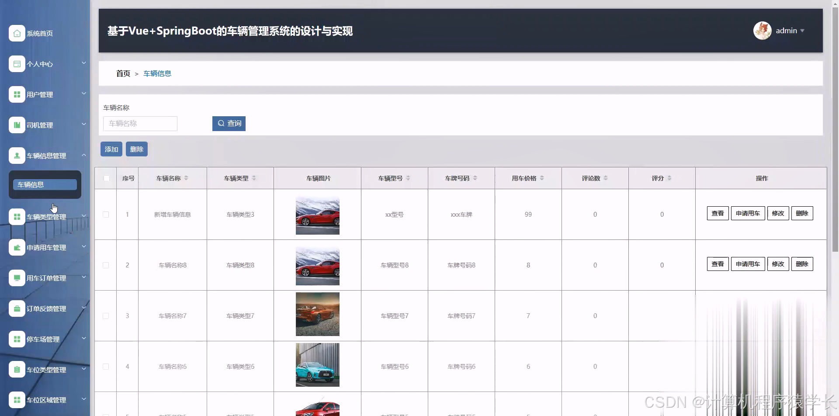Click 修改 for row 新增车辆信息

point(778,213)
